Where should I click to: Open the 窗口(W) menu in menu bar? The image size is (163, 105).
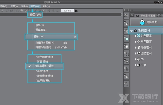tap(35, 6)
